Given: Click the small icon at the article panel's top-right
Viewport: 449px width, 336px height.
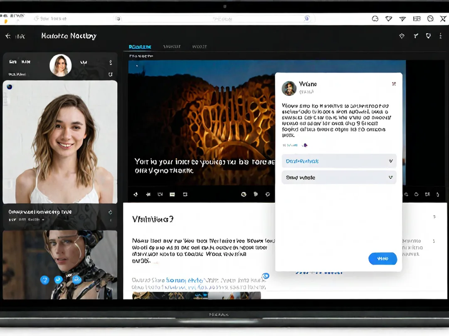Looking at the screenshot, I should coord(434,217).
